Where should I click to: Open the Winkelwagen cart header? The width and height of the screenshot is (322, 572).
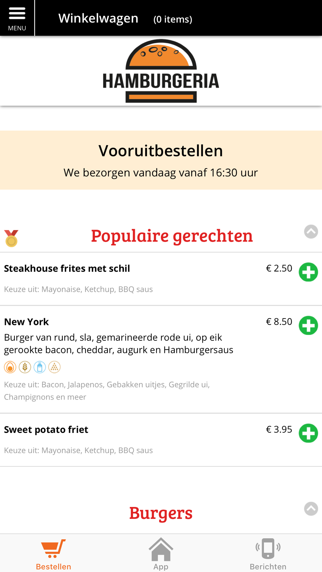pyautogui.click(x=125, y=18)
